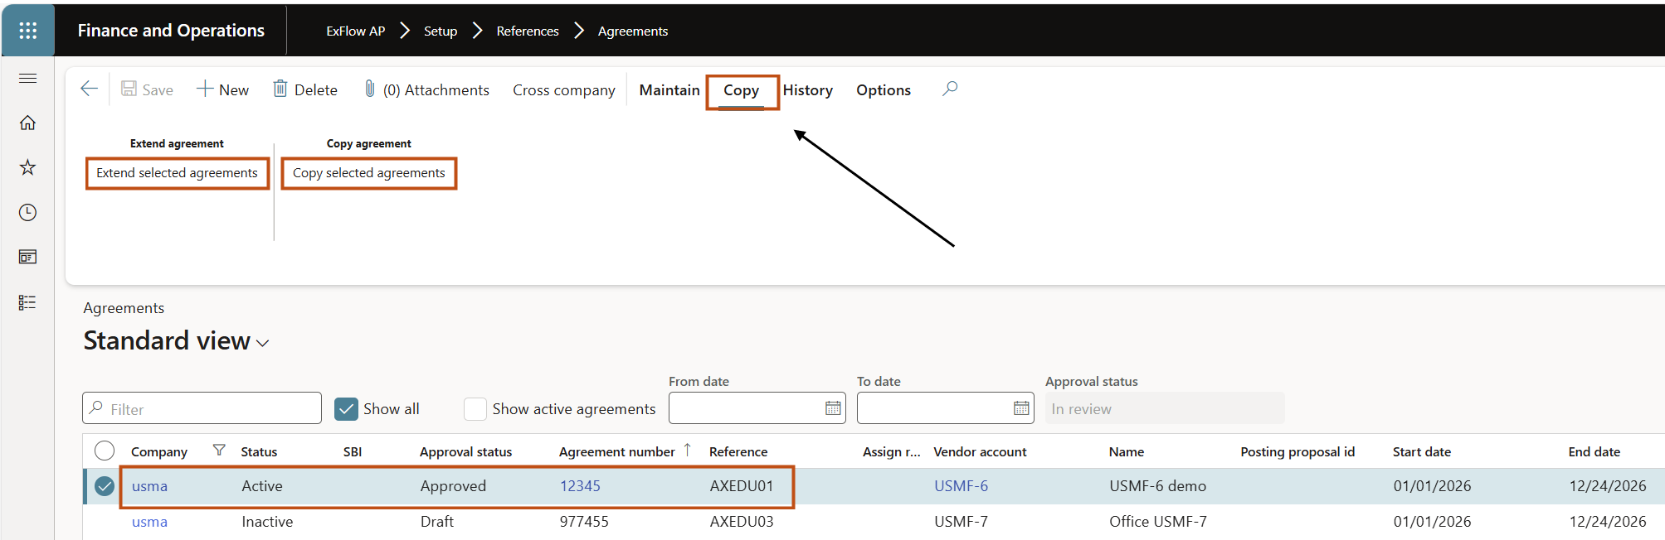Toggle the select-all rows circle in header
Image resolution: width=1665 pixels, height=540 pixels.
pos(105,451)
